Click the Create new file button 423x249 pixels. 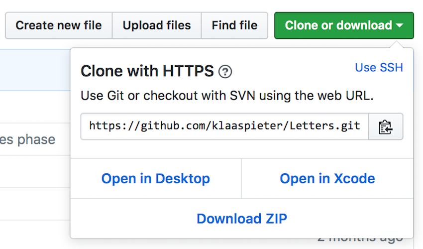(x=59, y=25)
